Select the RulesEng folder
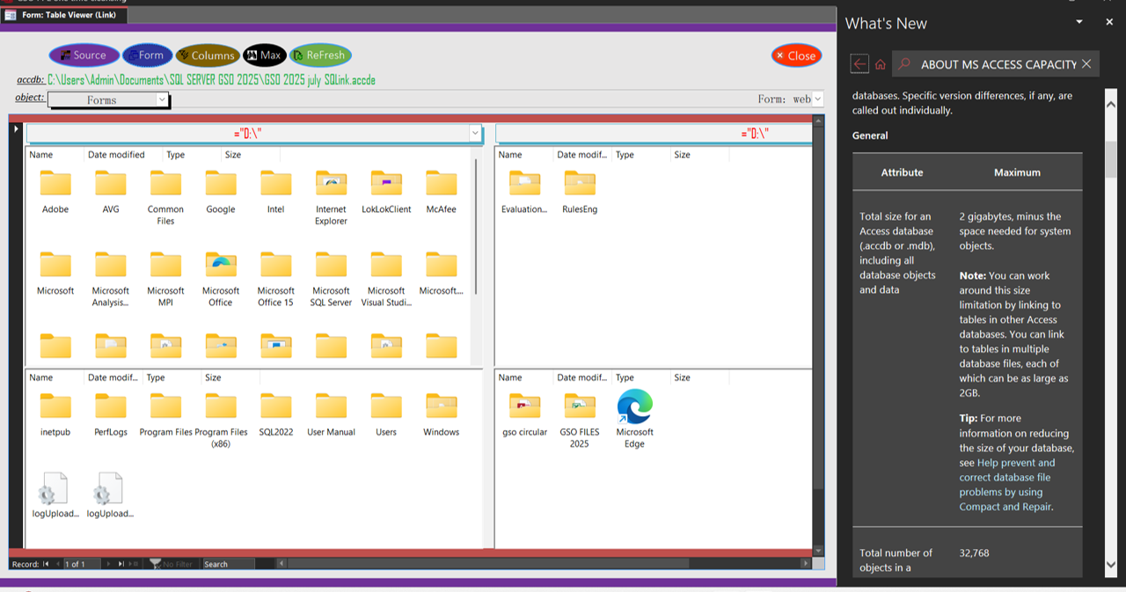This screenshot has height=592, width=1126. coord(580,192)
